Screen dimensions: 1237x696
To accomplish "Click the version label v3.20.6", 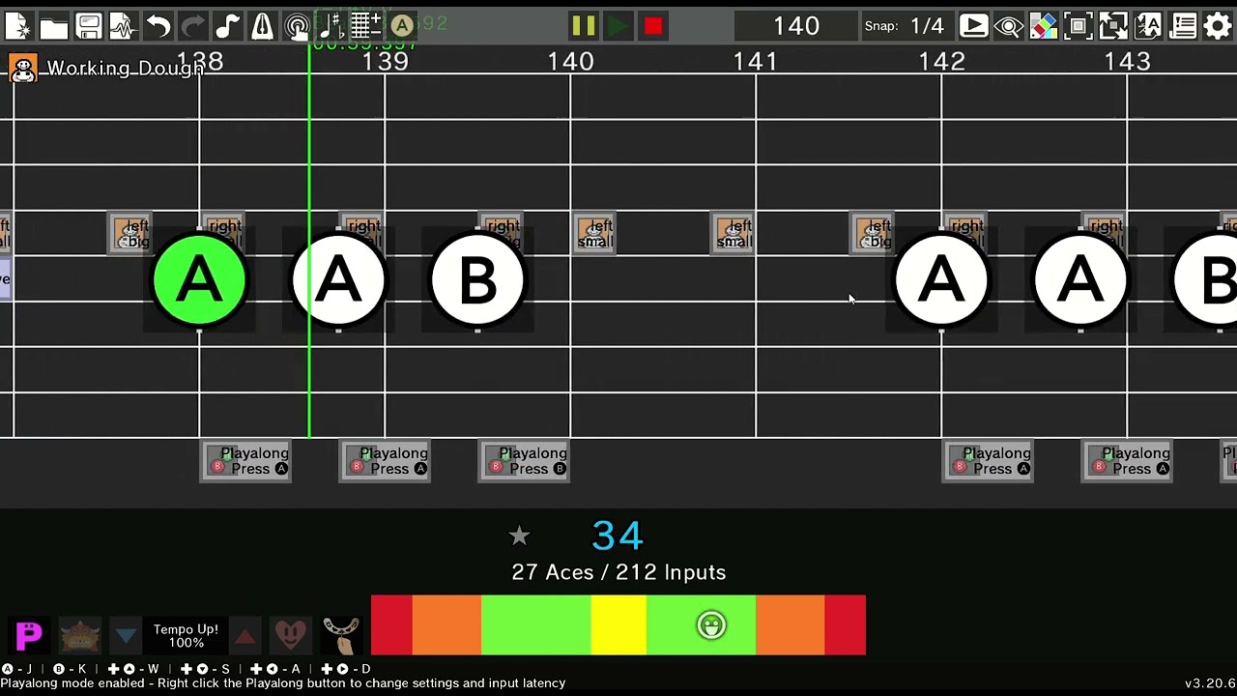I will click(x=1210, y=683).
